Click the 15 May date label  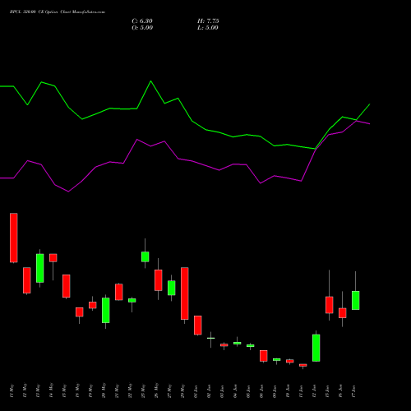point(64,391)
